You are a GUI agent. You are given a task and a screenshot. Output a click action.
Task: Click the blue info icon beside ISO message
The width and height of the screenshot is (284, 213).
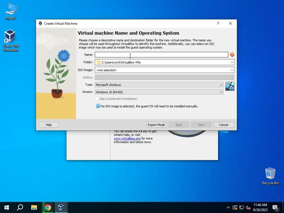point(98,106)
